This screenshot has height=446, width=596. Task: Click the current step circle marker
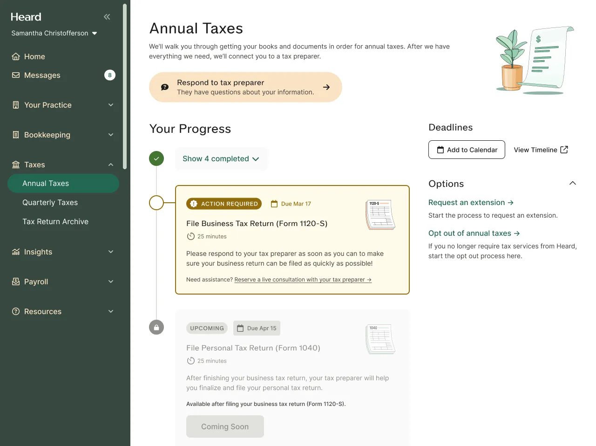pos(156,203)
